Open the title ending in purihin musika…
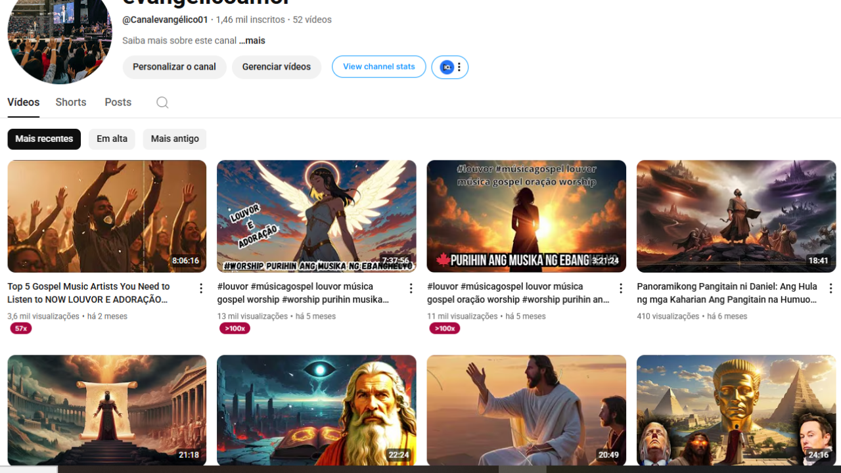 pyautogui.click(x=303, y=293)
